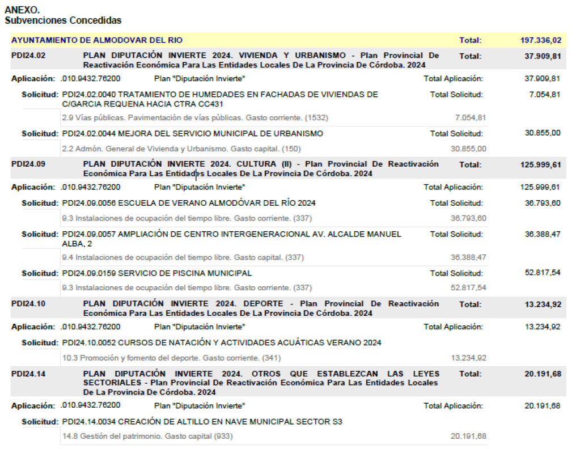
Task: Click solicitud PDI24.10.0052 CURSOS DE NATACIÓN
Action: 222,342
